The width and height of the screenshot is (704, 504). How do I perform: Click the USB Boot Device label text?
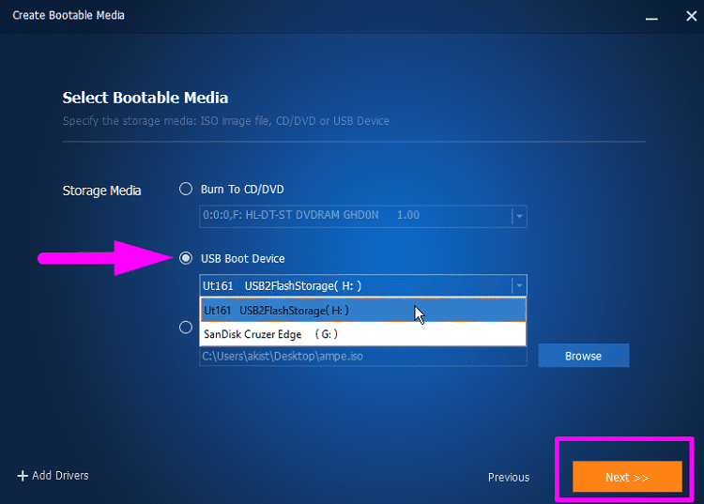click(243, 258)
